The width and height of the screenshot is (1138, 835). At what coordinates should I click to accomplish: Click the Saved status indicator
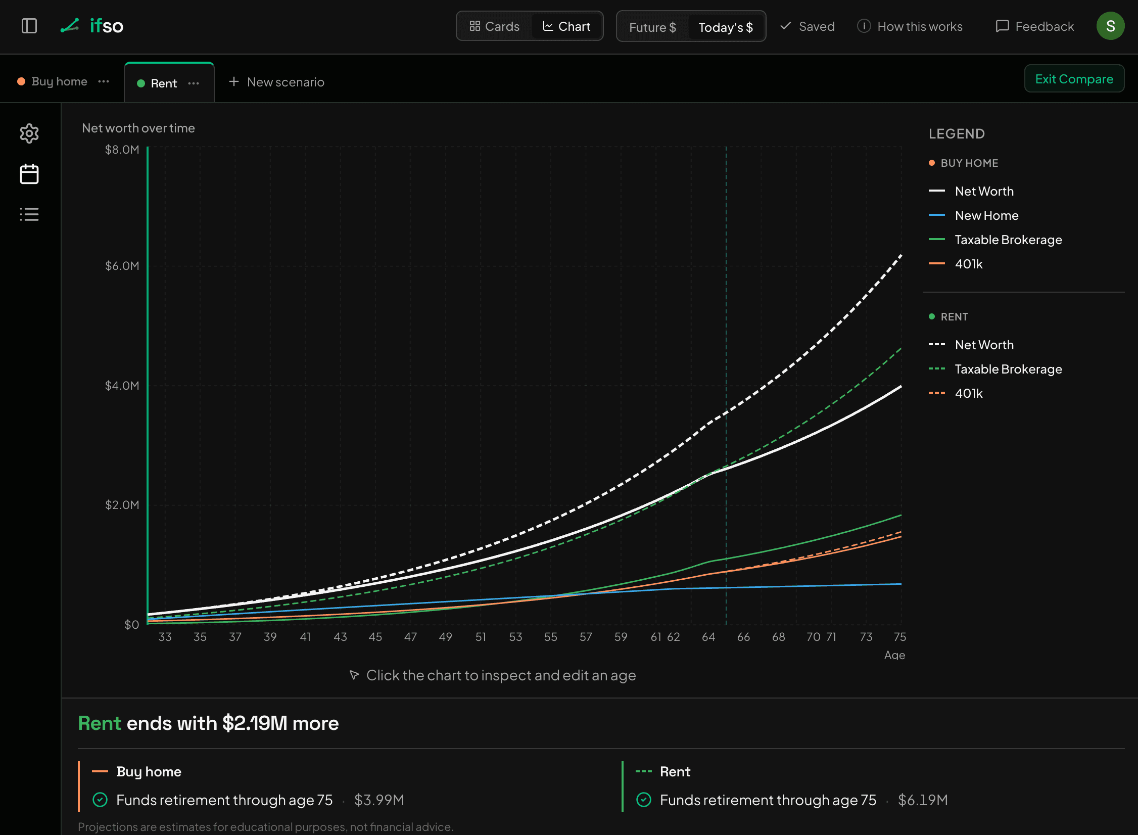pyautogui.click(x=807, y=26)
